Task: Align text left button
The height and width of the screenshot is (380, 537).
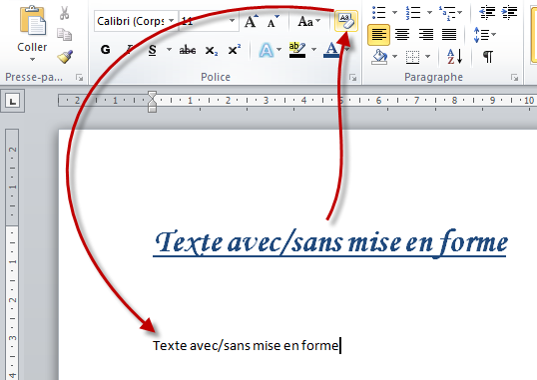Action: click(378, 35)
